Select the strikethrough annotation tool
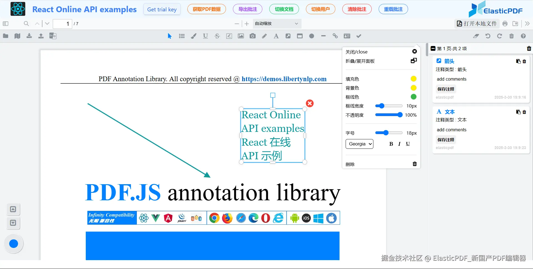Viewport: 533px width, 269px height. click(x=217, y=36)
